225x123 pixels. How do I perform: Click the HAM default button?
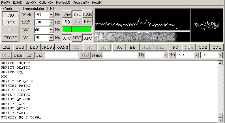pyautogui.click(x=87, y=14)
